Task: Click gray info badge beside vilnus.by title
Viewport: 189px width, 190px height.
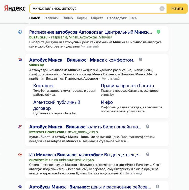Action: [141, 60]
